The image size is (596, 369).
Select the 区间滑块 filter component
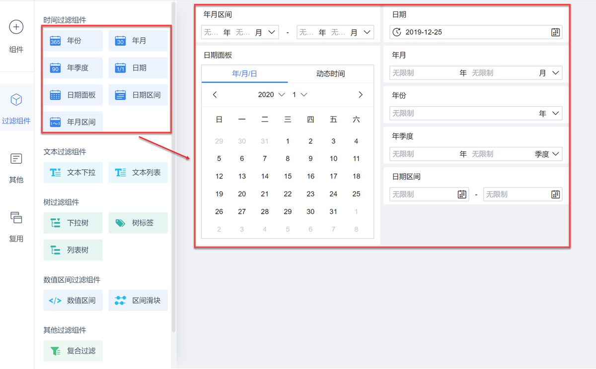tap(138, 301)
